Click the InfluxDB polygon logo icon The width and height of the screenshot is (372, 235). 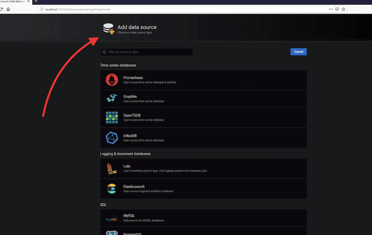pos(112,137)
